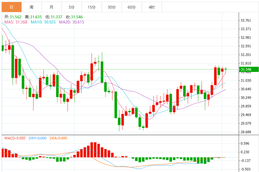Click the 31.030 price axis label
The image size is (259, 172).
246,81
